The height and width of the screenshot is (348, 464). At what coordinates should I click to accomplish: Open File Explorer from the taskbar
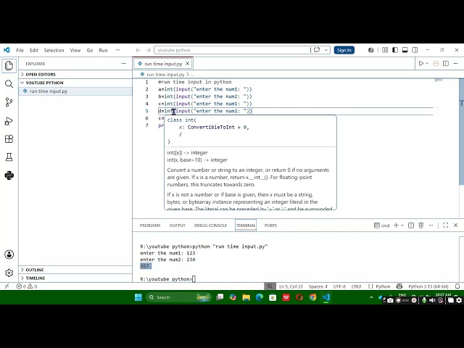(x=246, y=297)
